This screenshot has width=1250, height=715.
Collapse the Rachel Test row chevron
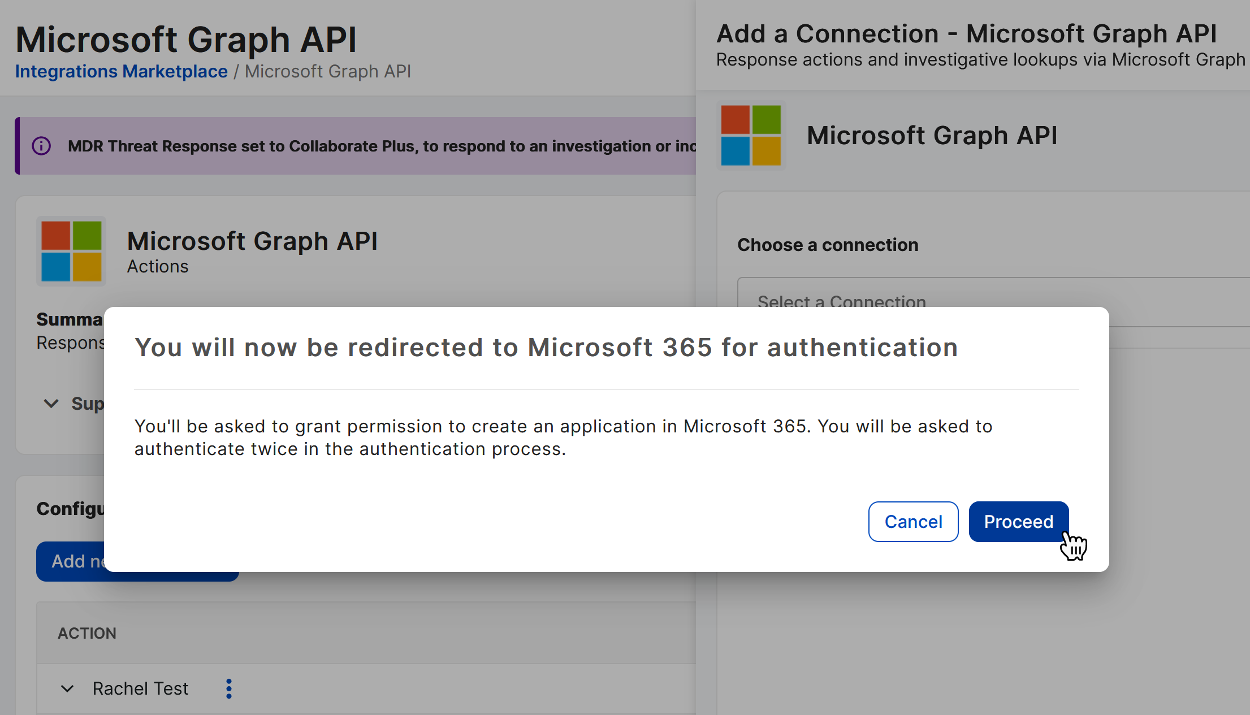click(67, 688)
